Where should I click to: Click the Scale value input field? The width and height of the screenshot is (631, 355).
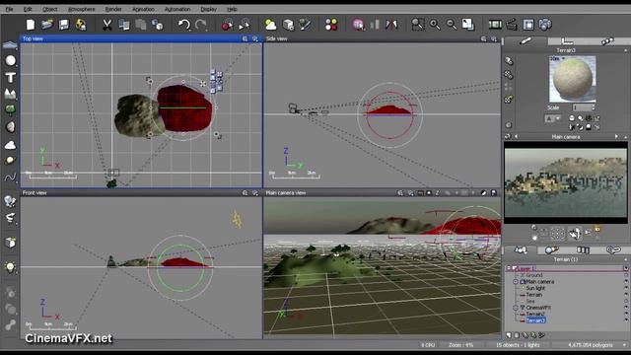point(582,107)
